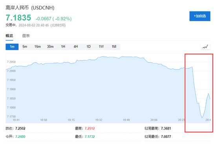Add USDCNH to watchlist with +加自选
The image size is (216, 144).
pyautogui.click(x=200, y=16)
